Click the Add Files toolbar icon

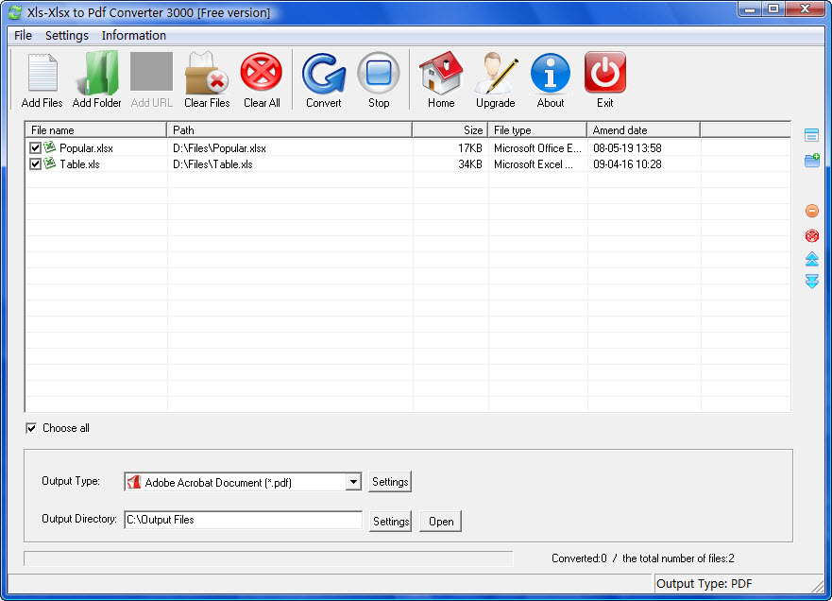[x=42, y=73]
